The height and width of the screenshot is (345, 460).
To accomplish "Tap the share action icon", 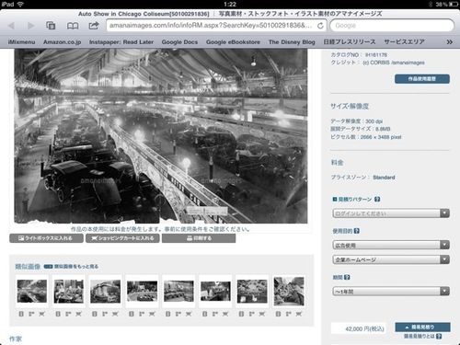I will 94,26.
